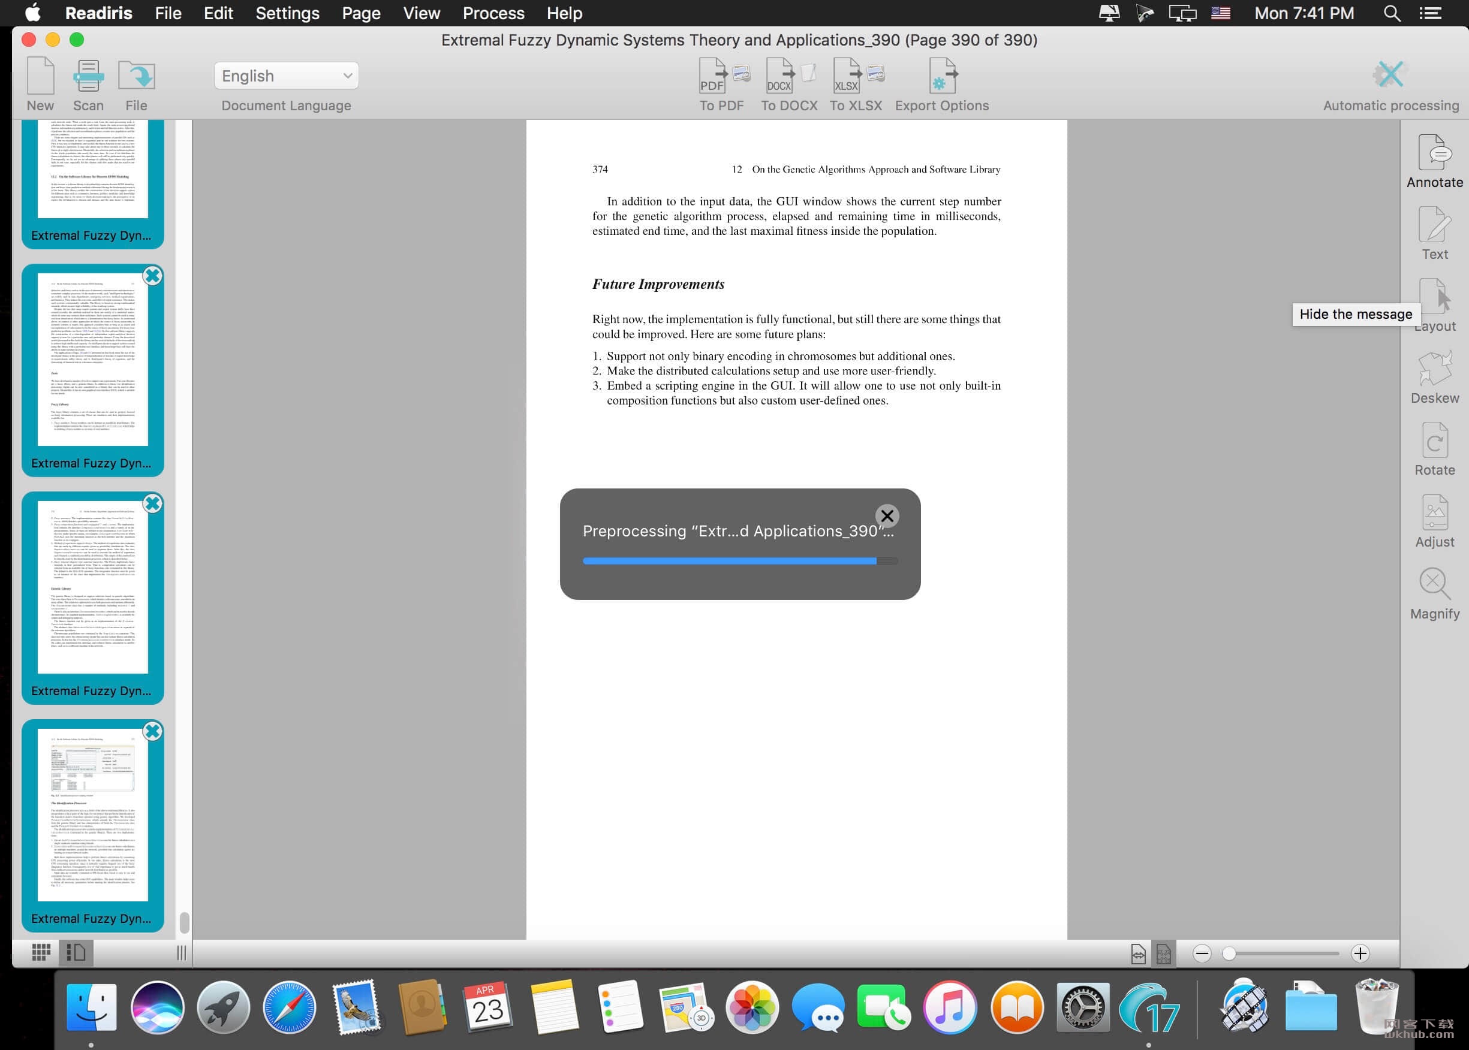Zoom out with minus button
The image size is (1469, 1050).
(1202, 953)
